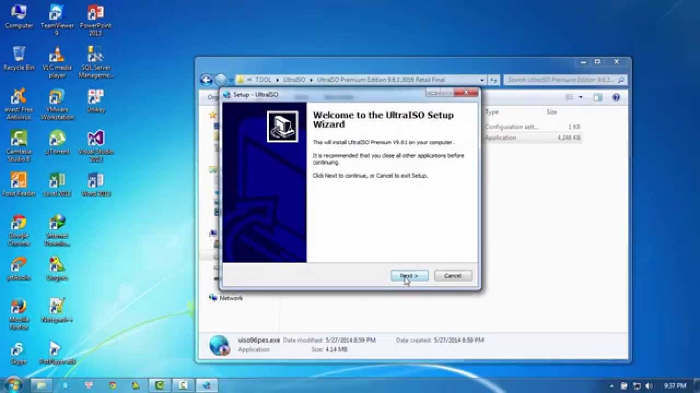Screen dimensions: 700x393
Task: Toggle the Explorer preview pane button
Action: pos(598,97)
